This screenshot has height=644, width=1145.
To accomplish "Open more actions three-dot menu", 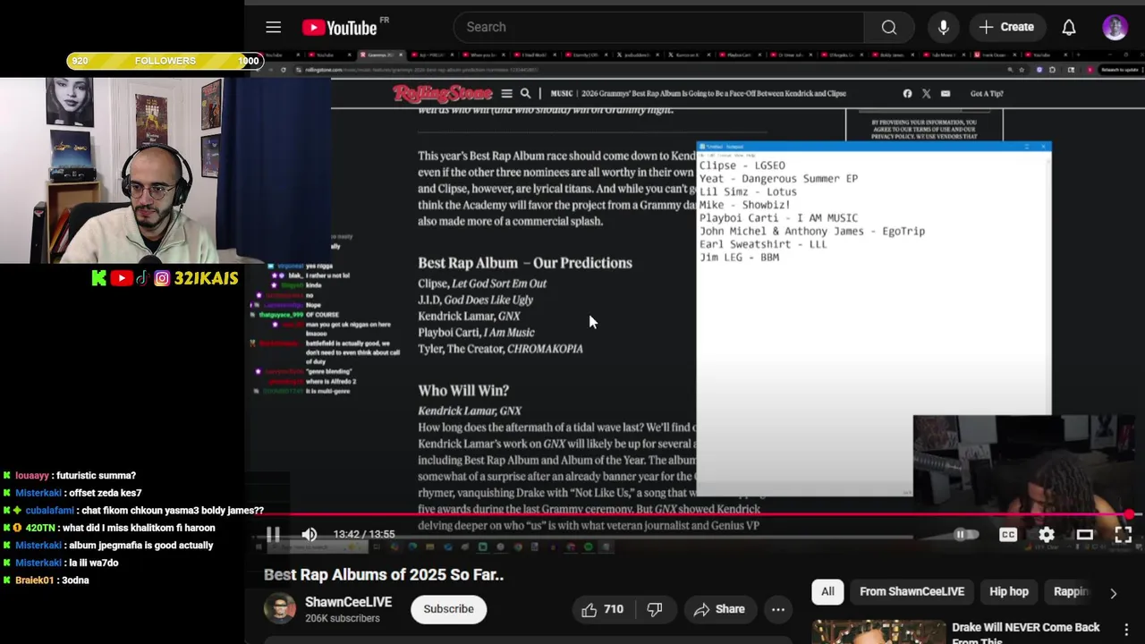I will 778,609.
